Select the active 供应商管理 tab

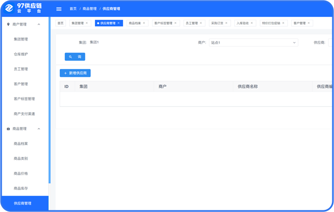108,23
